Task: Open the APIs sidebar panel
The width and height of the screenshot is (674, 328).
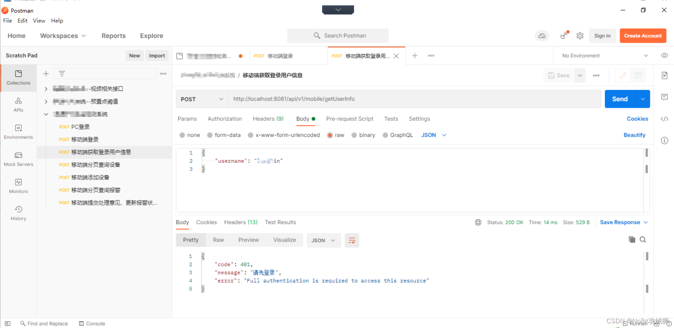Action: click(18, 105)
